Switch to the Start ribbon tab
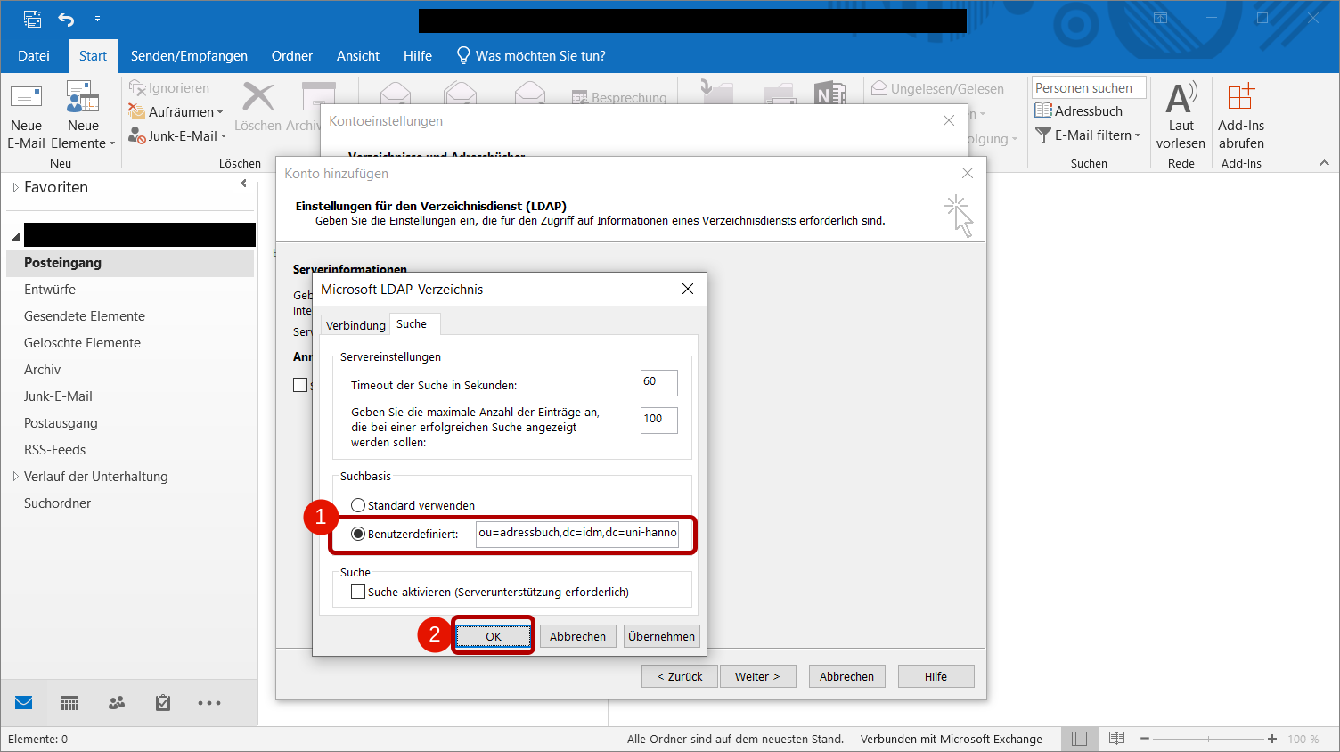This screenshot has height=752, width=1340. coord(93,56)
